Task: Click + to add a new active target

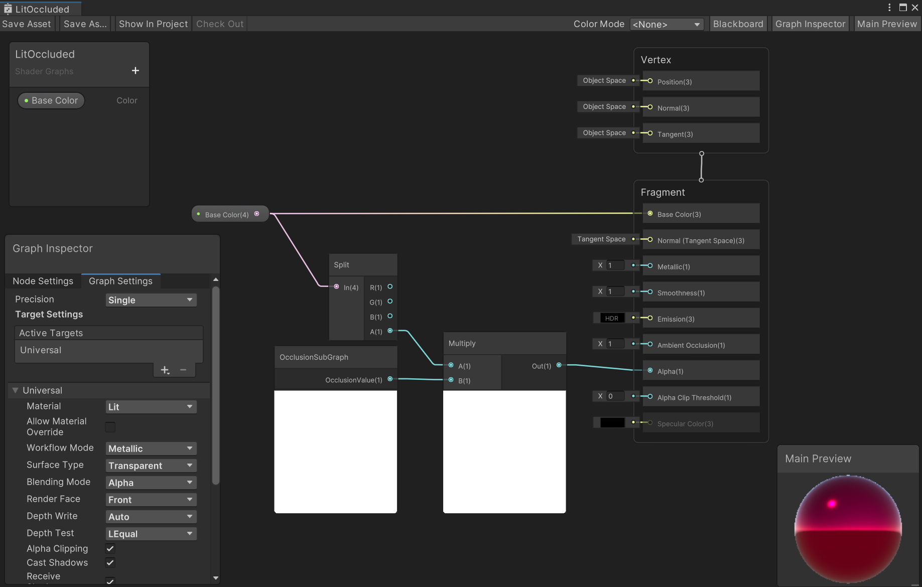Action: click(x=165, y=370)
